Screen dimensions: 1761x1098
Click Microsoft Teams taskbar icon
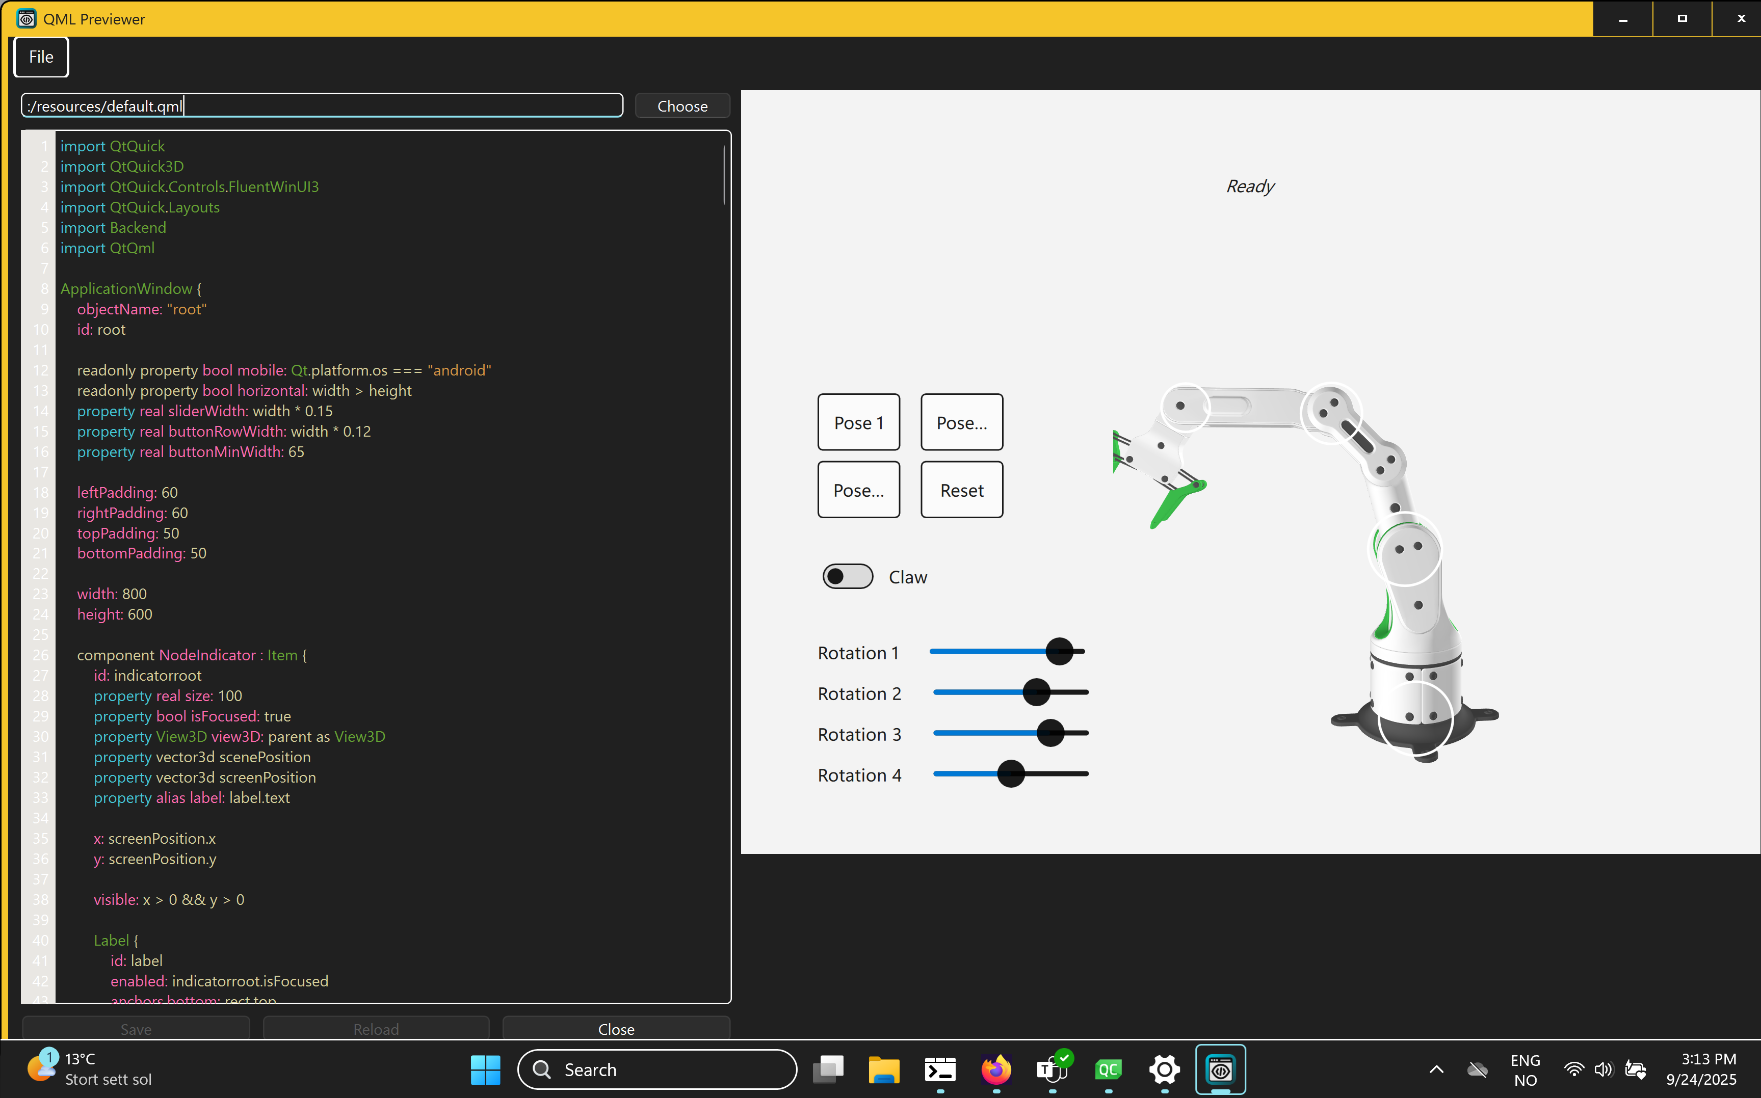(x=1052, y=1069)
